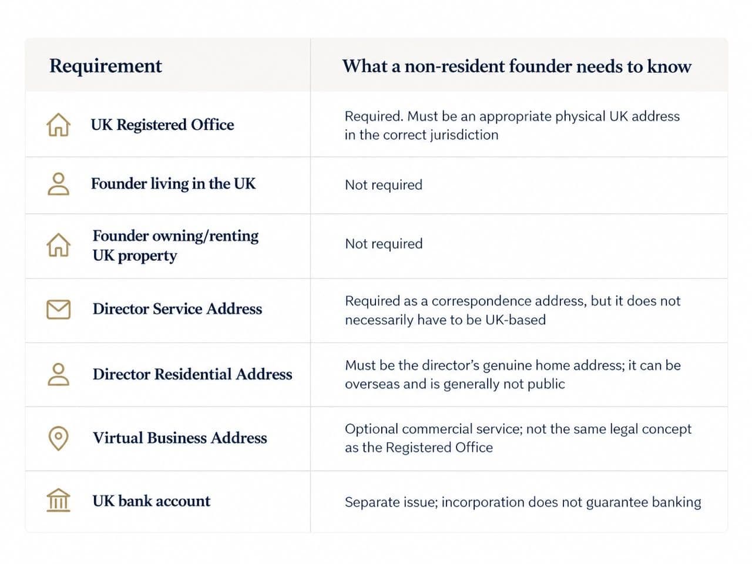Click the bank building icon for UK bank account
The width and height of the screenshot is (752, 564).
58,501
